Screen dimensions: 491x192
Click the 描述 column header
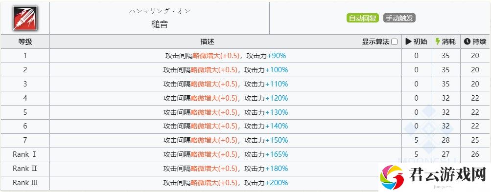(x=207, y=42)
